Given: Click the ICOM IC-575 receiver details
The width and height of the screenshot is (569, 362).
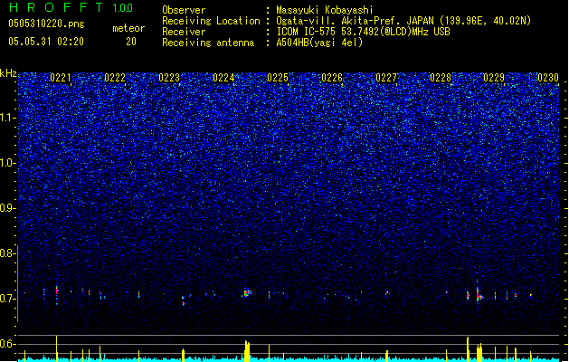Looking at the screenshot, I should 363,32.
